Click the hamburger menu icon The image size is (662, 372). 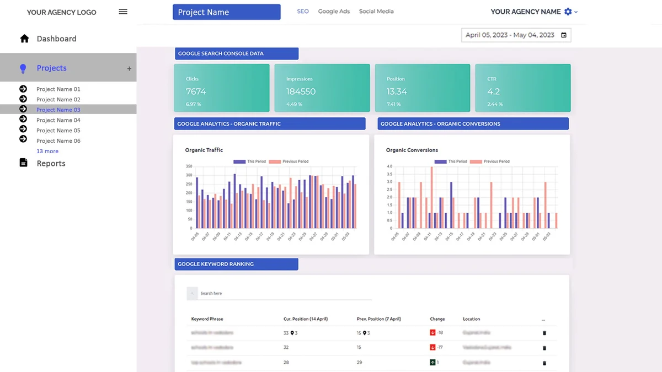click(123, 12)
